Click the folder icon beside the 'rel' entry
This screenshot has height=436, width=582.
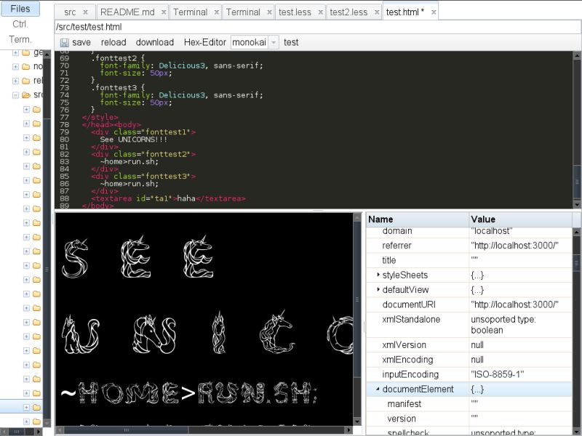[x=26, y=81]
